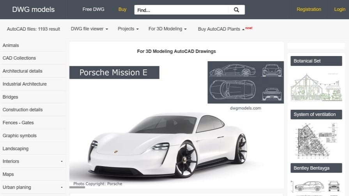Viewport: 349px width, 196px height.
Task: Open the Login link
Action: (x=340, y=9)
